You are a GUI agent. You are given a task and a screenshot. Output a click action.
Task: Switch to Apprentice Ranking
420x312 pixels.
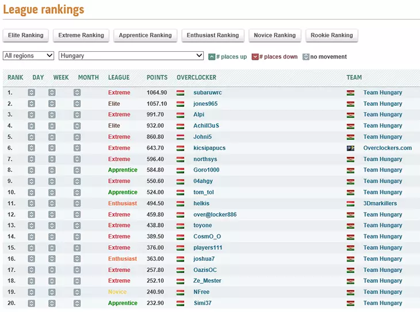[145, 35]
